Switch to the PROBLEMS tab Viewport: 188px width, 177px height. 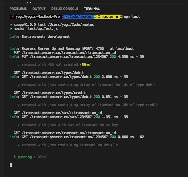[x=18, y=9]
